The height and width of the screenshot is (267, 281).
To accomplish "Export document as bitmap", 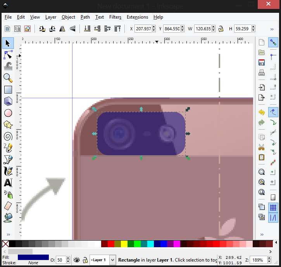I will [x=262, y=97].
